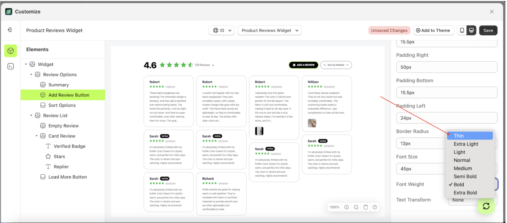
Task: Click the Widget tree item icon
Action: (x=32, y=64)
